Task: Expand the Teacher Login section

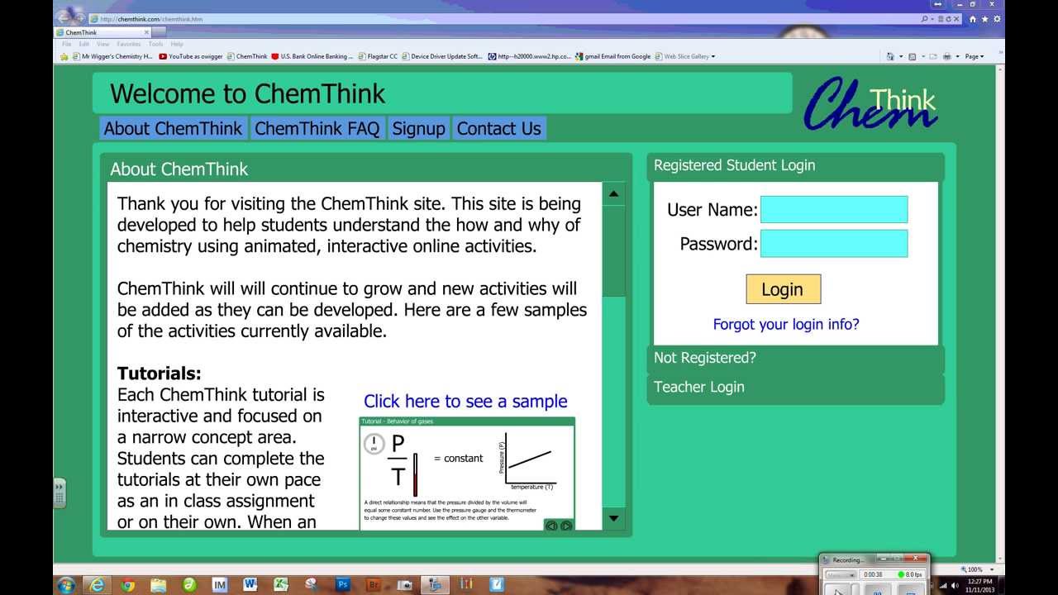Action: pos(795,387)
